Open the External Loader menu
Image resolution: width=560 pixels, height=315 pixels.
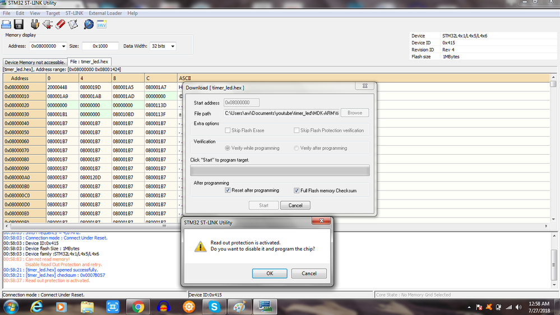(x=105, y=13)
